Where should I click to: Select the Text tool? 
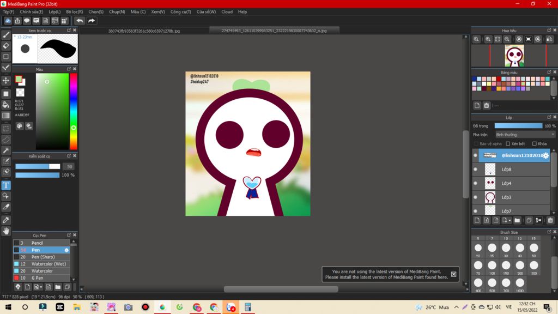pyautogui.click(x=6, y=185)
